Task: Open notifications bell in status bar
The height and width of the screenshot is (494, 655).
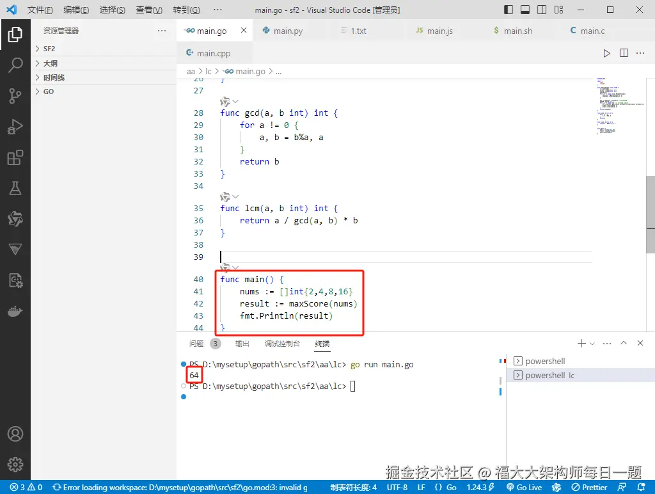Action: [x=641, y=488]
